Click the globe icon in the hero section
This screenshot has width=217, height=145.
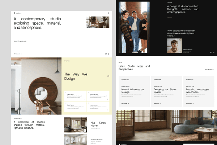tap(109, 54)
